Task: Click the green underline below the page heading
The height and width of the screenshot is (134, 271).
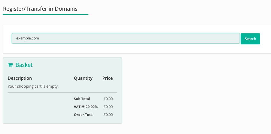Action: click(45, 14)
